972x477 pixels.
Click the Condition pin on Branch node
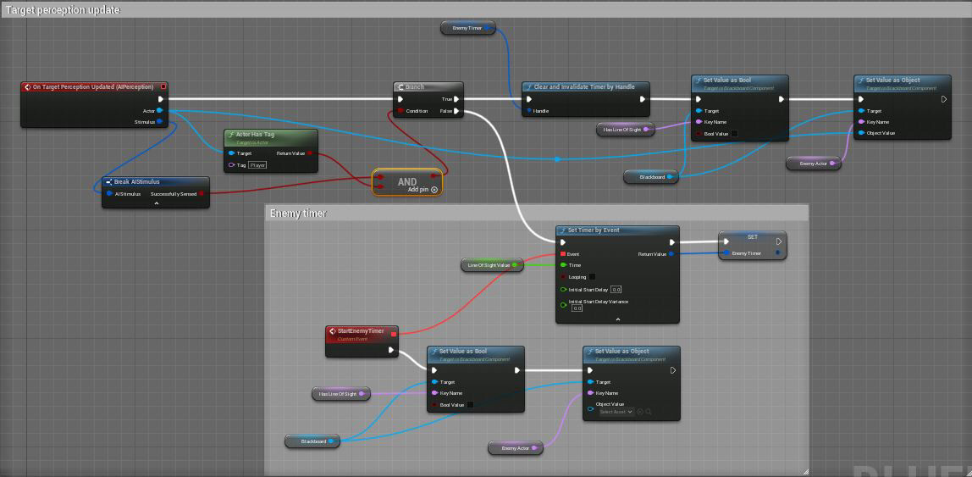point(400,111)
